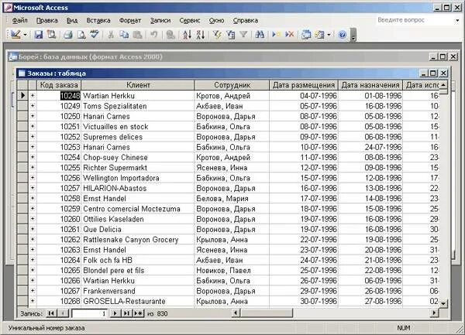The width and height of the screenshot is (465, 335).
Task: Select the row selector for order 10250
Action: coord(22,116)
